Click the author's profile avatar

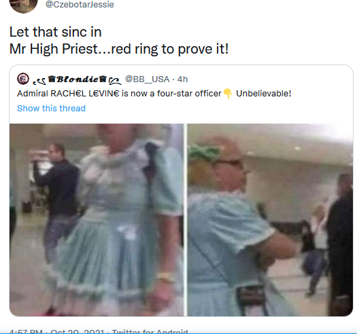point(23,5)
